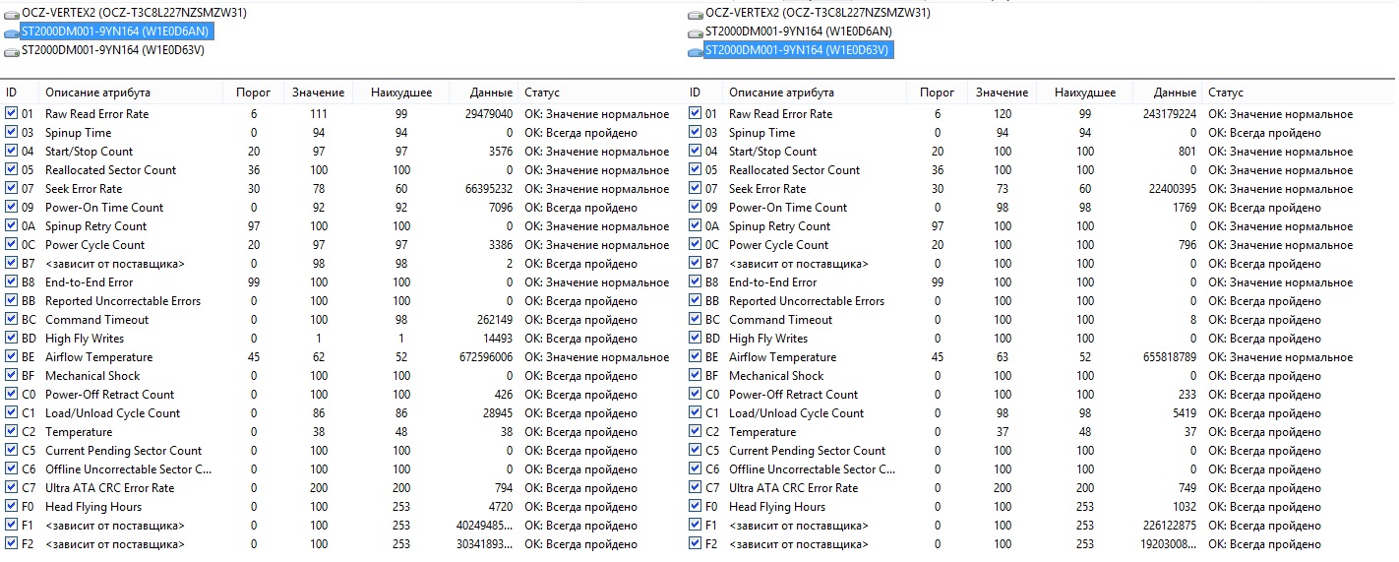The height and width of the screenshot is (562, 1399).
Task: Toggle checkbox 0A Spinup Retry Count in left table
Action: (11, 225)
